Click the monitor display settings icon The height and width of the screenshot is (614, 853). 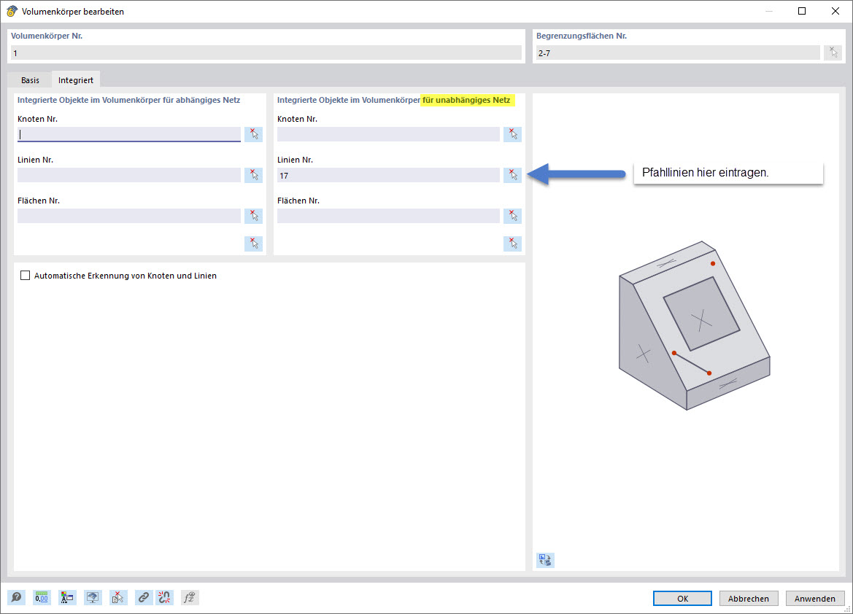click(x=93, y=598)
